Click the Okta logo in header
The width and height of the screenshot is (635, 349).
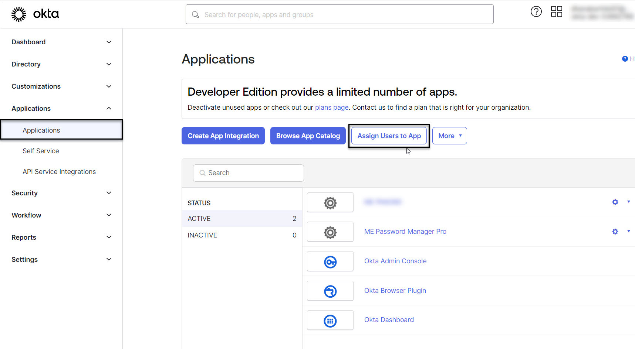point(35,14)
